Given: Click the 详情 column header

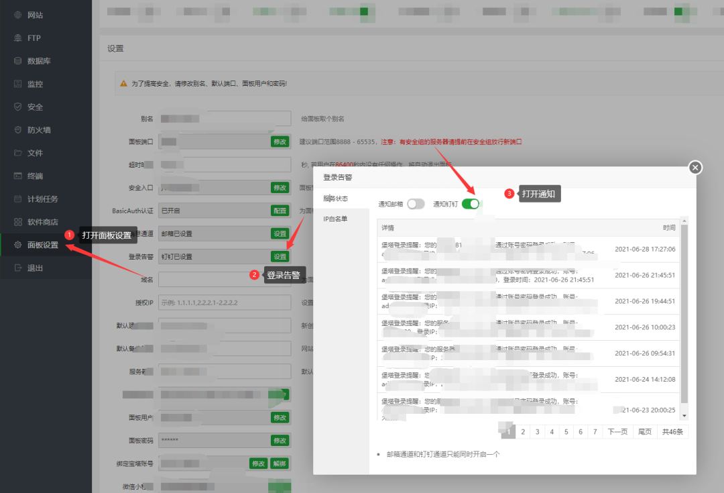Looking at the screenshot, I should tap(388, 228).
